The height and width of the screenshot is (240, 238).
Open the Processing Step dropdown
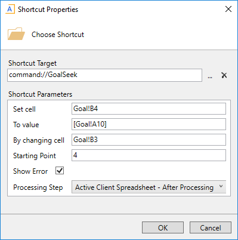[x=149, y=187]
